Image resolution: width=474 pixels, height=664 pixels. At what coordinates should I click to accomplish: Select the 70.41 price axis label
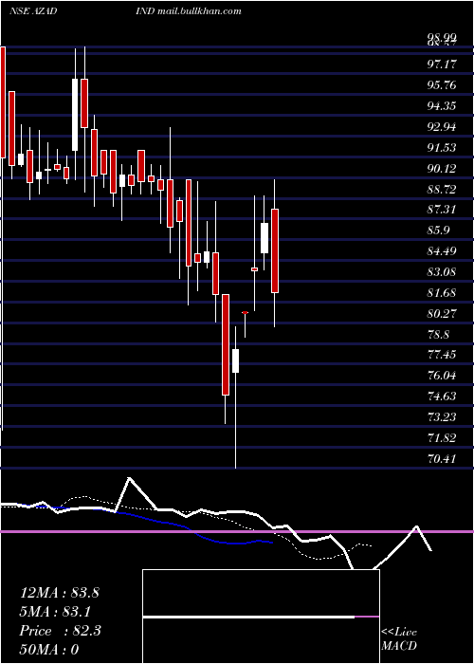[x=442, y=458]
